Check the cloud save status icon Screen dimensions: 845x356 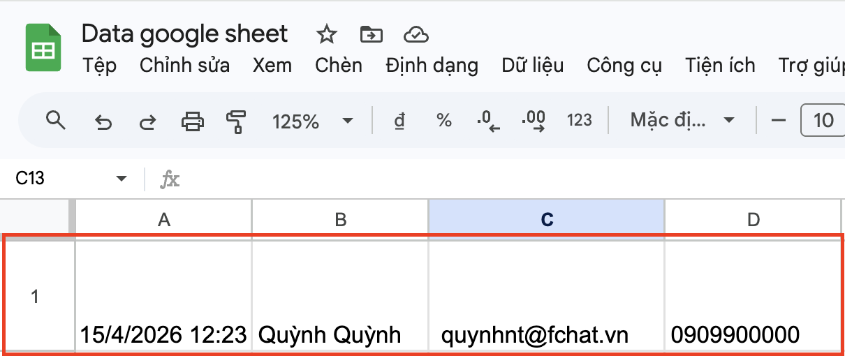(416, 34)
